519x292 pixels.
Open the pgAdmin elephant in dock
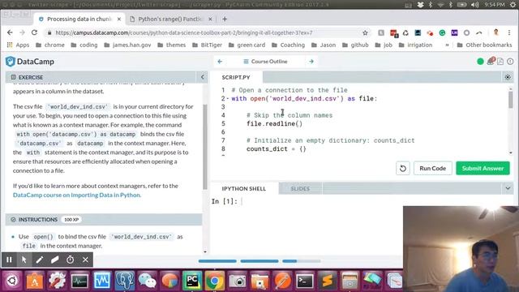125,281
